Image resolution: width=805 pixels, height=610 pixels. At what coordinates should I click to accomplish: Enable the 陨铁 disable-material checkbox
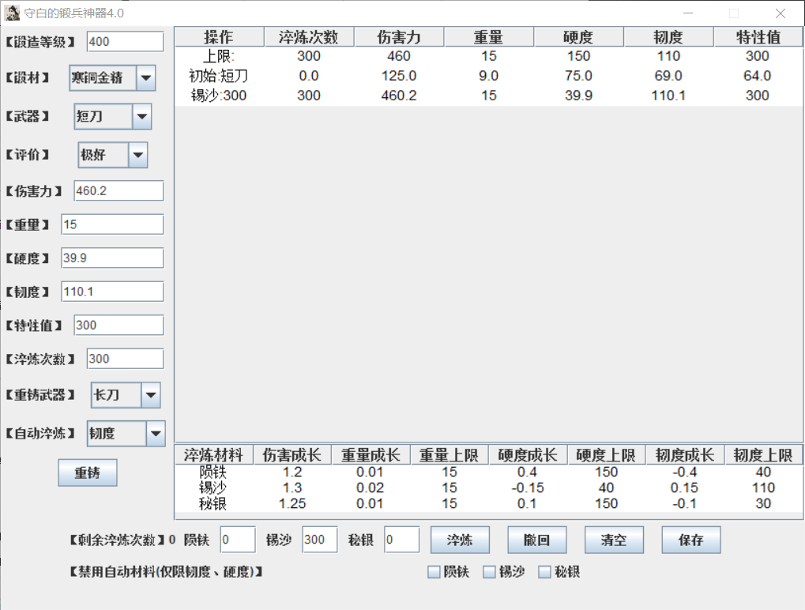434,571
